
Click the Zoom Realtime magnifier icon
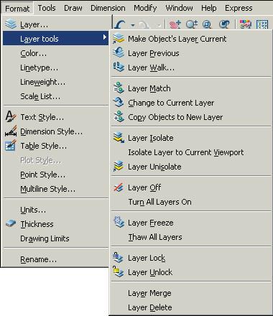click(x=192, y=24)
